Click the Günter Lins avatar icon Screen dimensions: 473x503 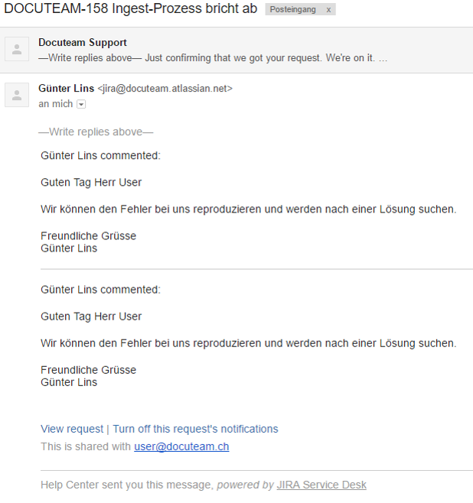(x=17, y=95)
